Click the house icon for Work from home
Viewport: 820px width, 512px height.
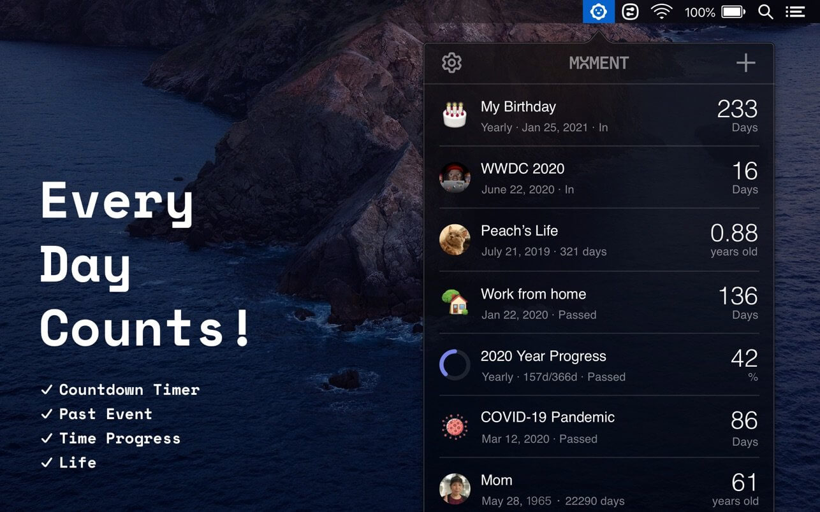click(455, 302)
